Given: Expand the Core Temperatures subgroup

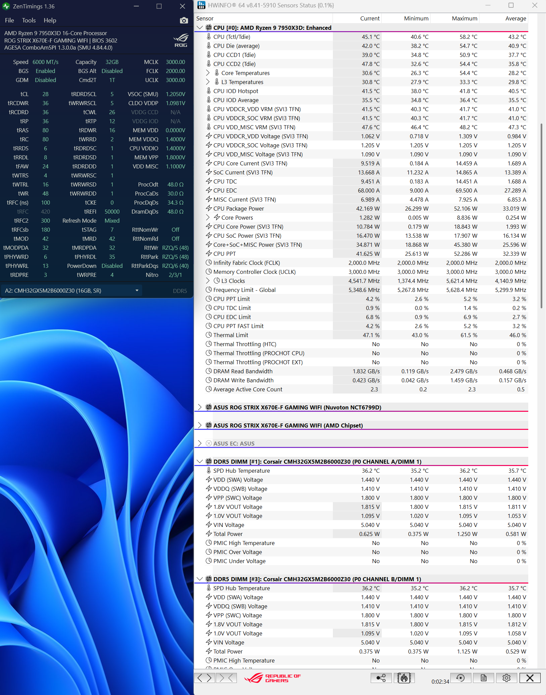Looking at the screenshot, I should click(x=208, y=73).
